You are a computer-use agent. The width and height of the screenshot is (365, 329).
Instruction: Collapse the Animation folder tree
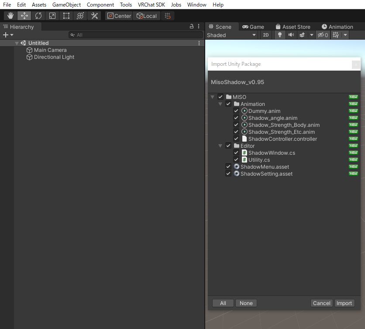click(x=220, y=104)
